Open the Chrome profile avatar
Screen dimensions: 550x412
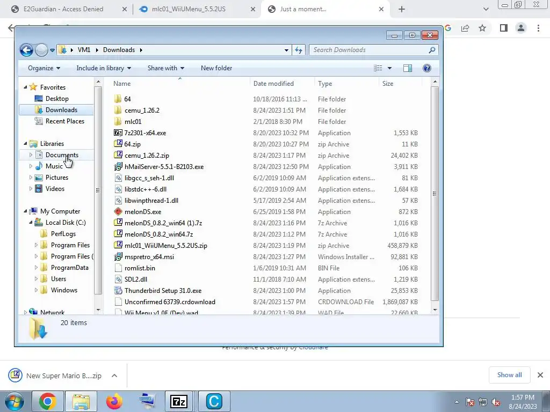click(x=521, y=28)
